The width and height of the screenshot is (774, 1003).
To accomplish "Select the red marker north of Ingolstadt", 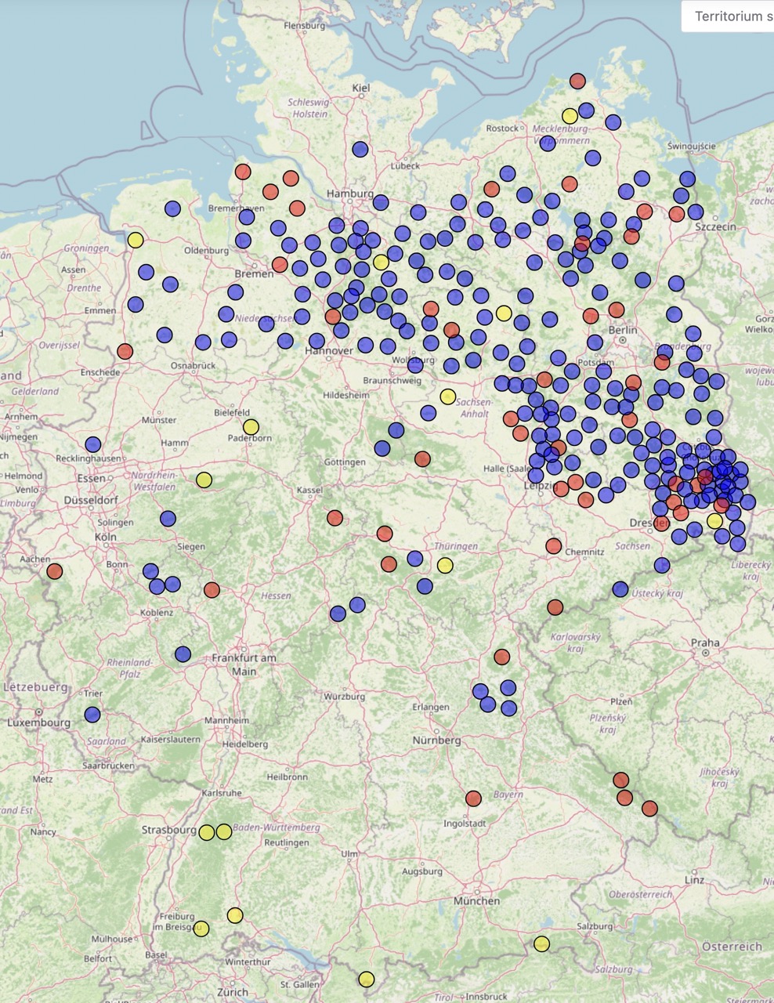I will click(x=473, y=798).
